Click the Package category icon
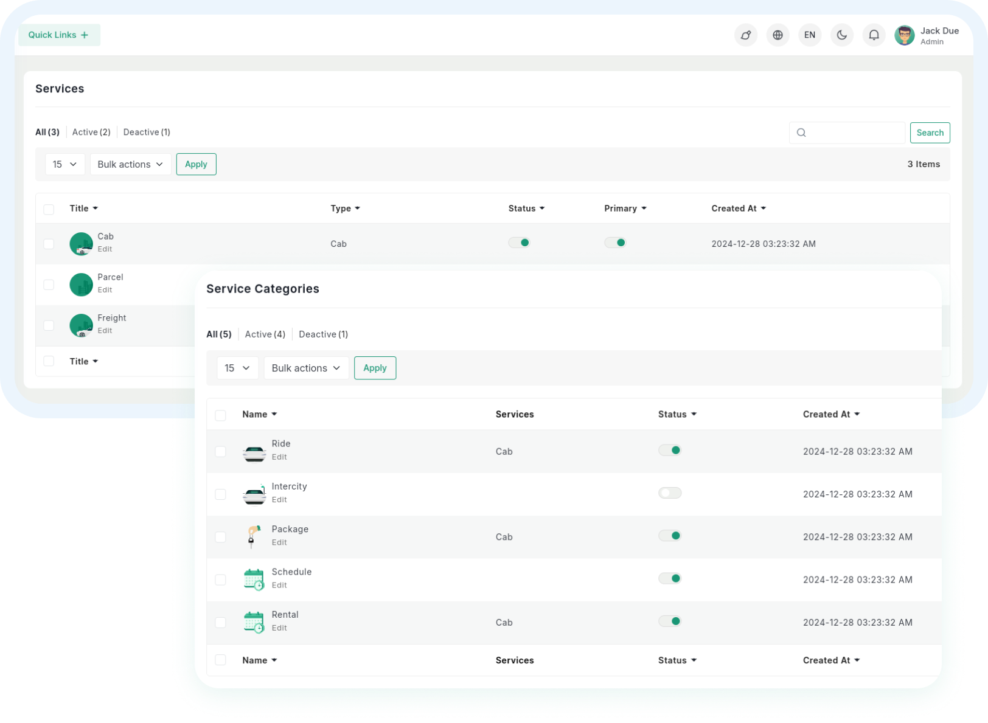 pyautogui.click(x=254, y=536)
